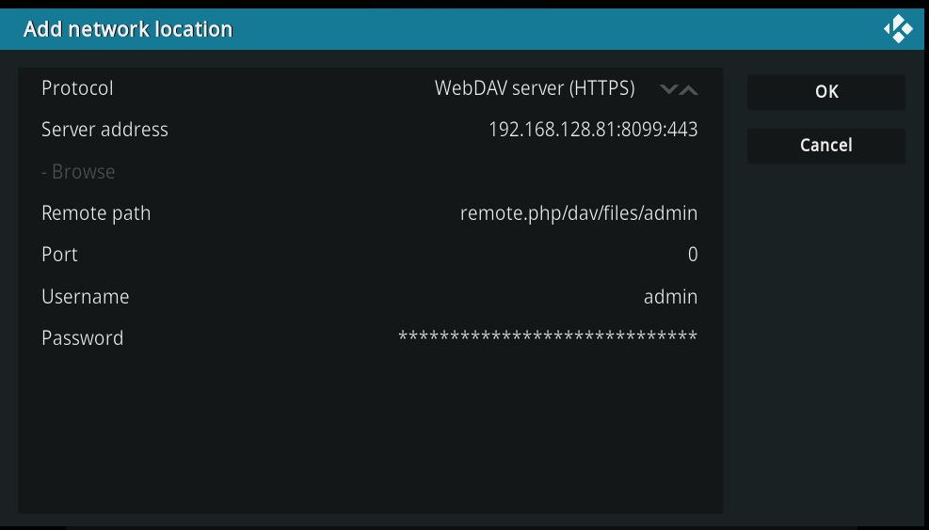The width and height of the screenshot is (929, 530).
Task: Edit the admin username value
Action: coord(671,296)
